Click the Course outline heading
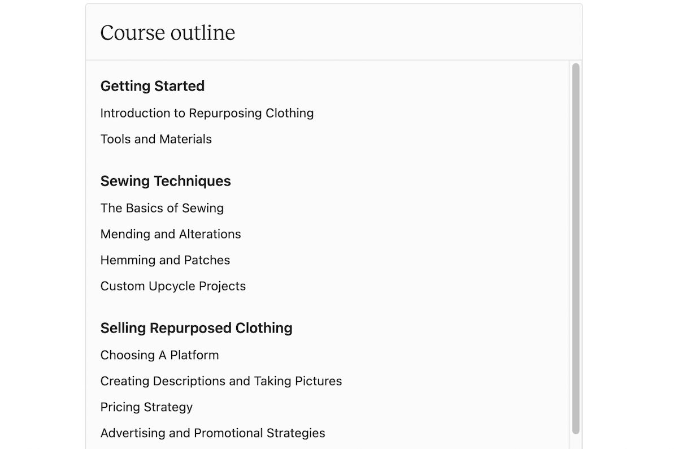 tap(167, 33)
